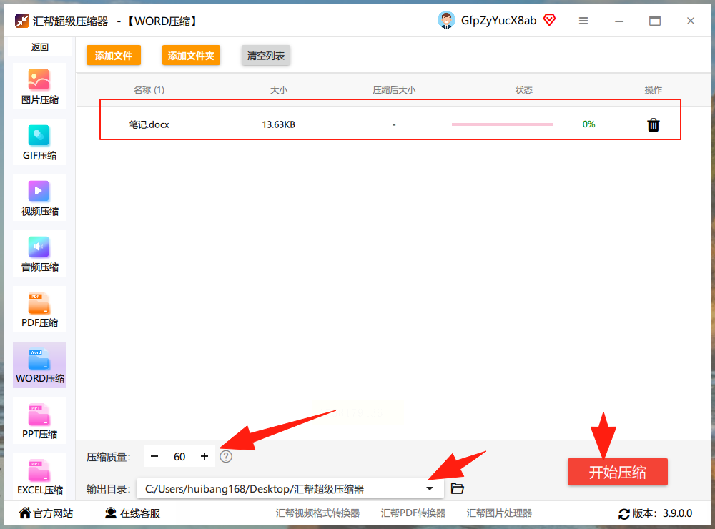Switch to 视频压缩 video compression
The height and width of the screenshot is (529, 715).
pos(39,198)
